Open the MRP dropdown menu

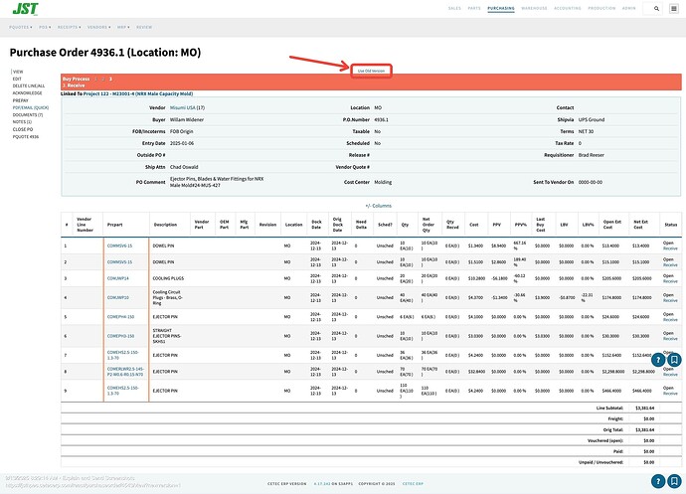[x=123, y=27]
